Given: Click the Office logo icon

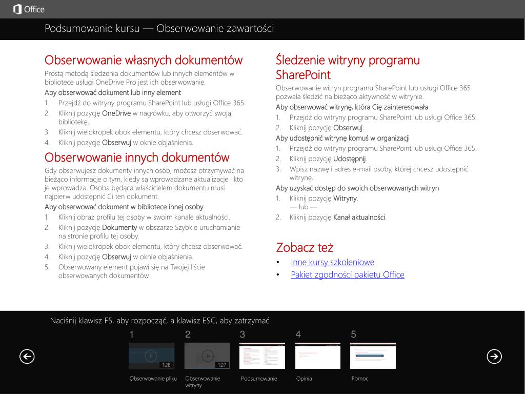Looking at the screenshot, I should pos(17,9).
